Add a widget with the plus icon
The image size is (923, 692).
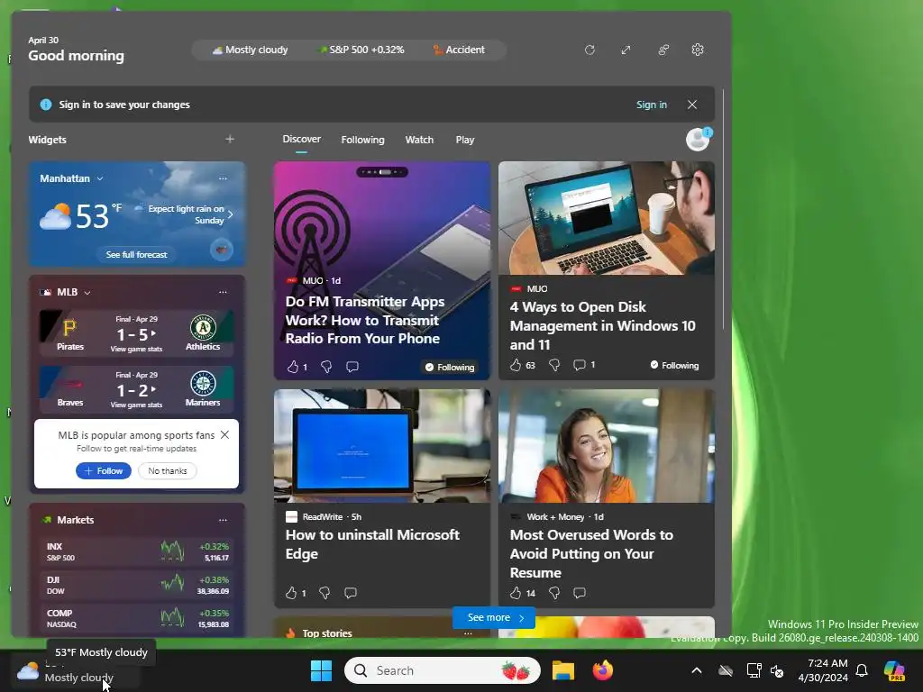[230, 140]
